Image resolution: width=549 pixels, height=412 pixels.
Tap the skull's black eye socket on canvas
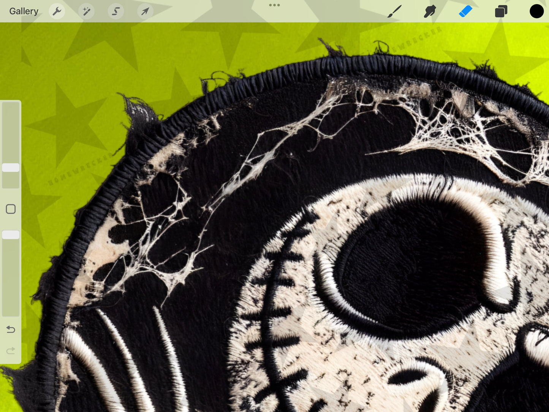coord(410,266)
